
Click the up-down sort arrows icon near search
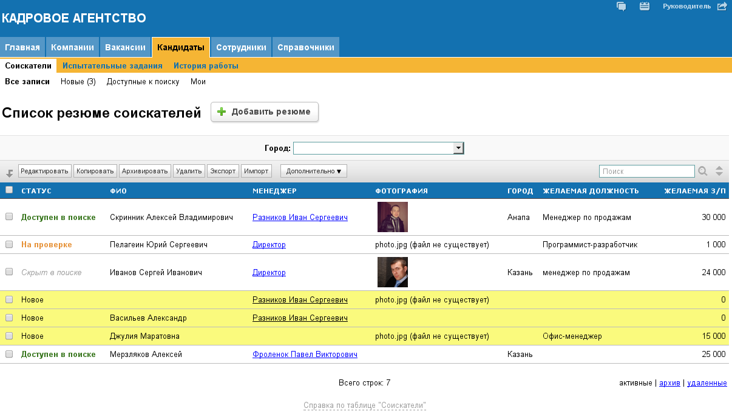point(719,171)
